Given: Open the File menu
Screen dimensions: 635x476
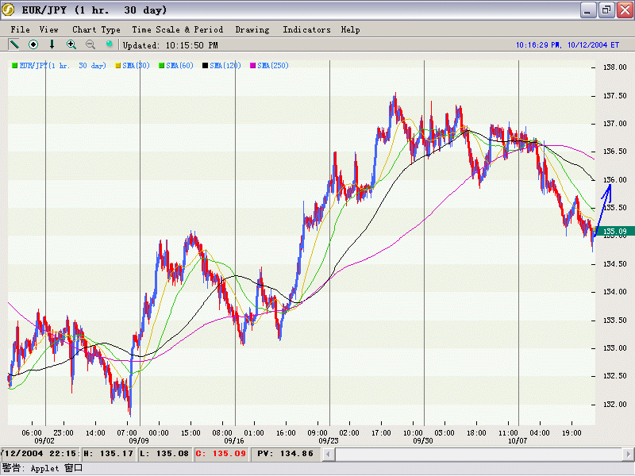Looking at the screenshot, I should (x=21, y=29).
